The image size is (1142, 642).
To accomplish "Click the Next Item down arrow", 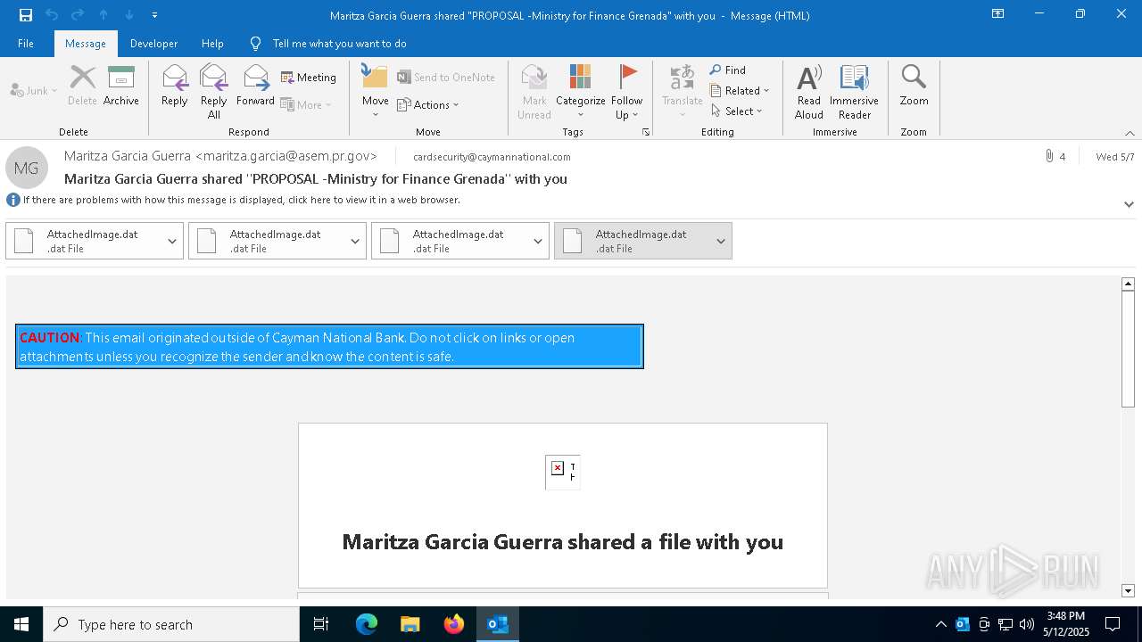I will (x=129, y=14).
